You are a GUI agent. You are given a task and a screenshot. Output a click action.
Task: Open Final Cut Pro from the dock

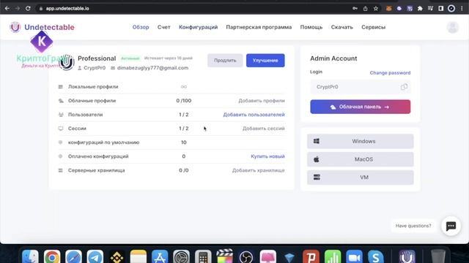tap(225, 256)
